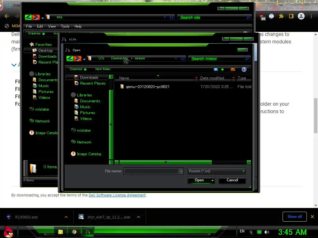Click Chrome icon in taskbar
318x238 pixels.
[x=74, y=232]
